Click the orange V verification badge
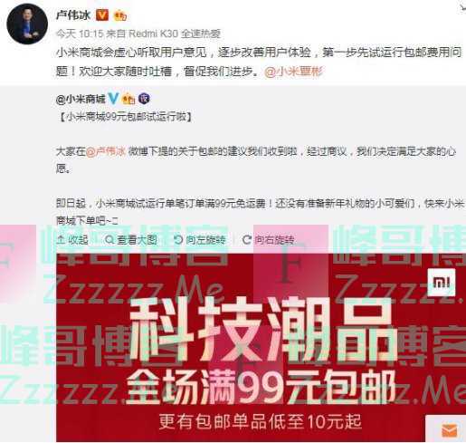This screenshot has width=466, height=443. point(101,14)
